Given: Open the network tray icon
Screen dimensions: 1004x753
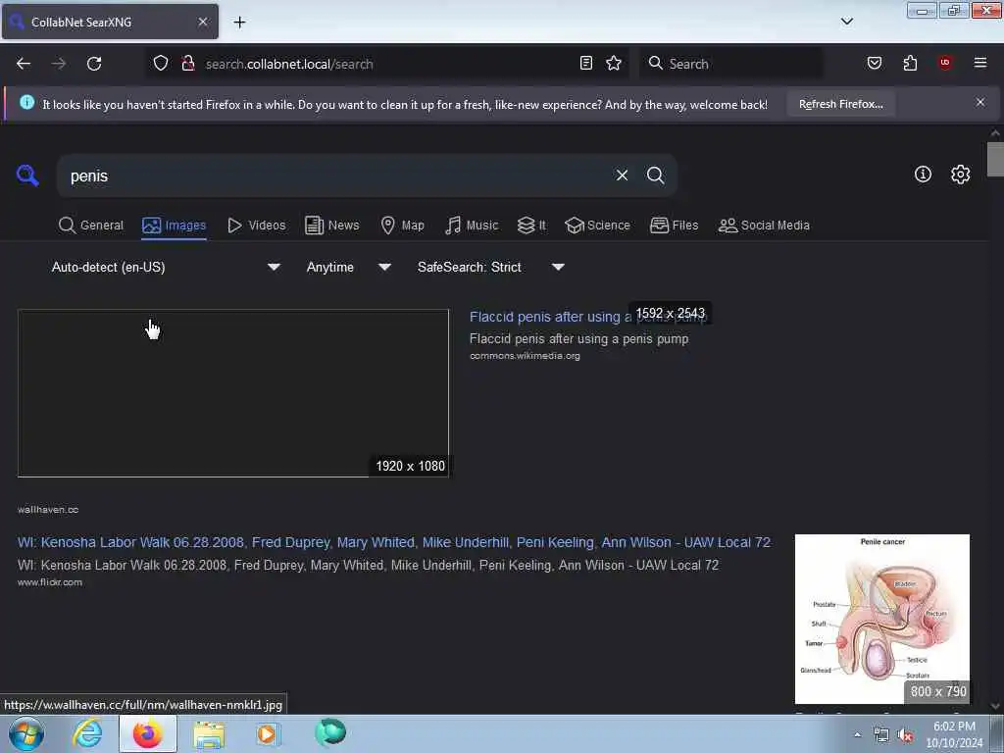Looking at the screenshot, I should (x=881, y=735).
